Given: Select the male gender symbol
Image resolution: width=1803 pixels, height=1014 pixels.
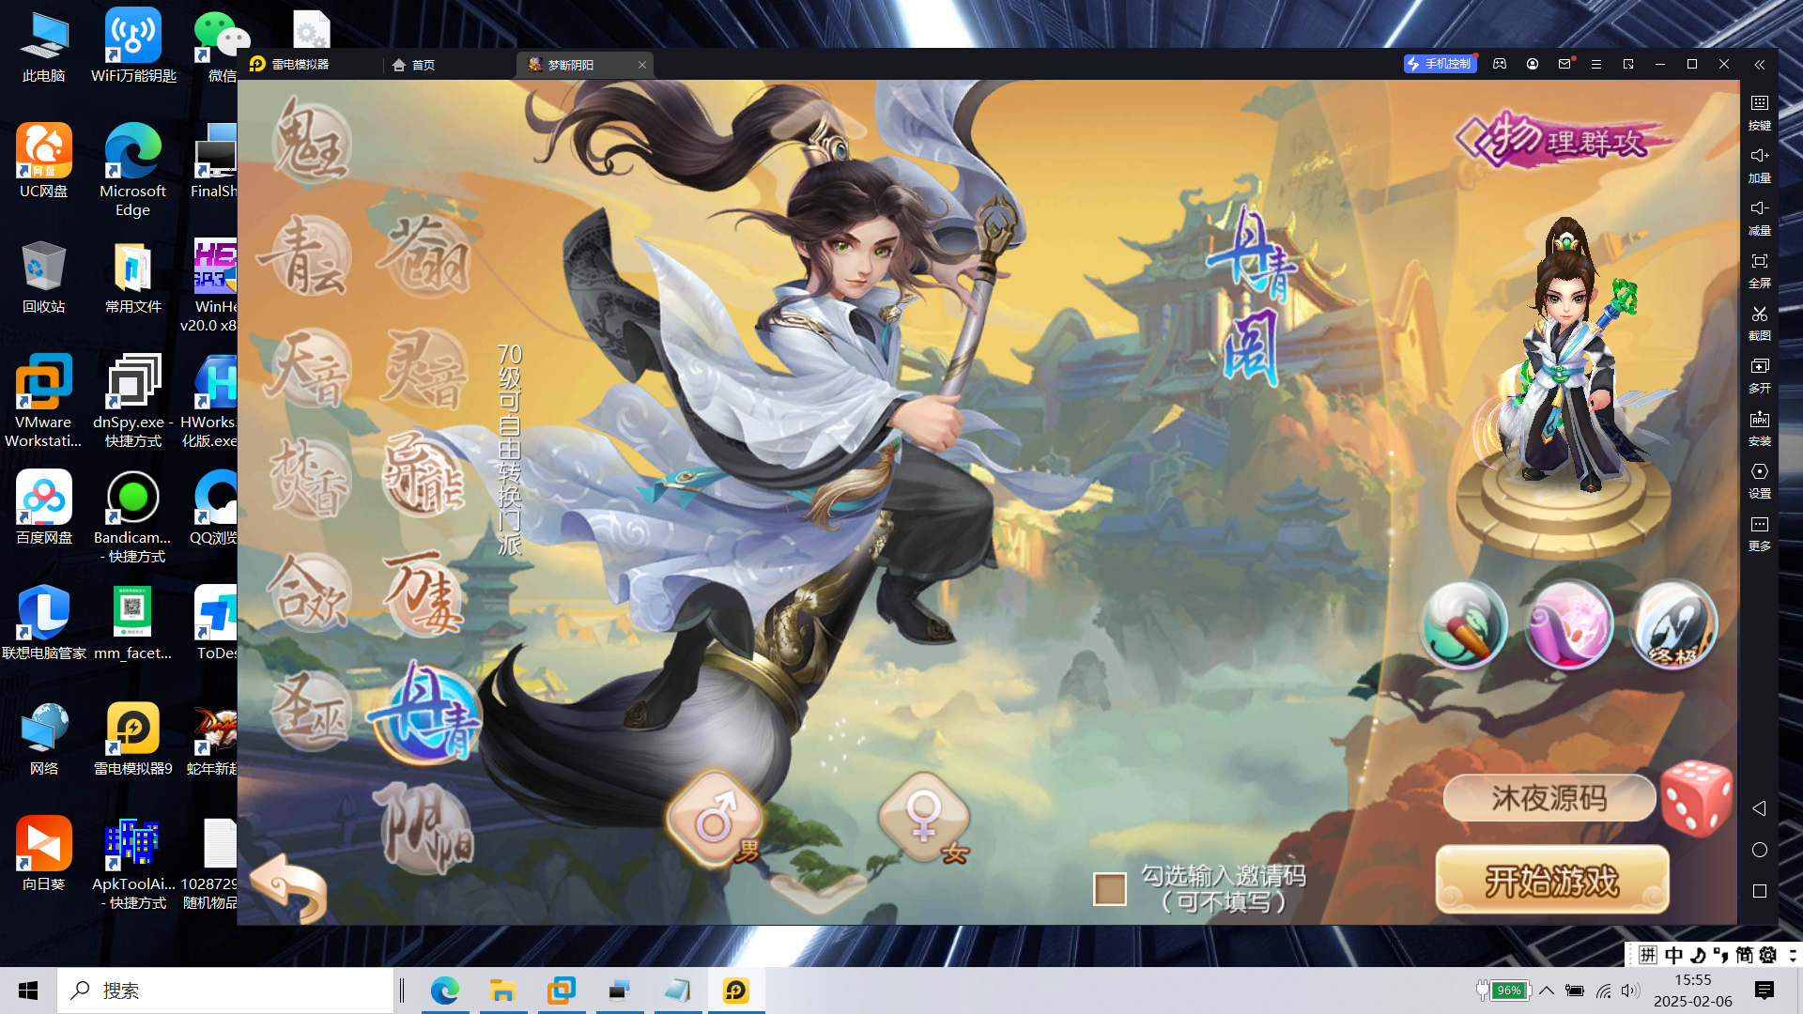Looking at the screenshot, I should [716, 817].
